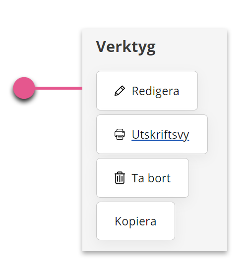Click the Verktyg panel heading

(126, 47)
